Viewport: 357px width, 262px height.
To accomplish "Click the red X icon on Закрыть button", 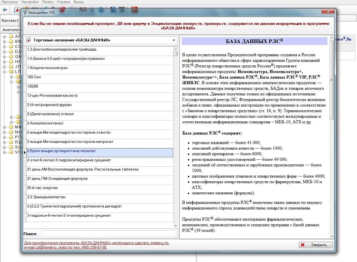I will pos(302,245).
